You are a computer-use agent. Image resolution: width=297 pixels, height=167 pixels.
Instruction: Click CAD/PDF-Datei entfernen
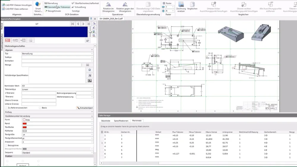coord(15,9)
